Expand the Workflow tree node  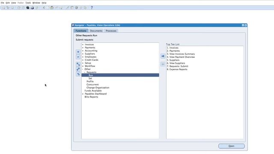[x=83, y=66]
